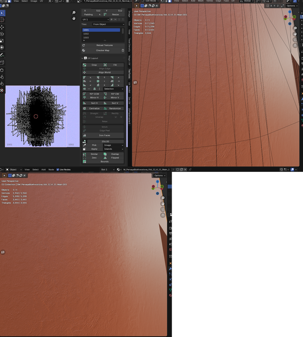Open the UV 1 map dropdown
The width and height of the screenshot is (303, 337).
(x=96, y=19)
